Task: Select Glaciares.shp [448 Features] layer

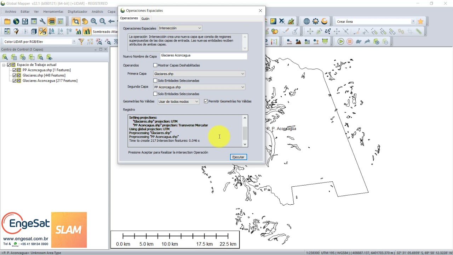Action: [44, 75]
